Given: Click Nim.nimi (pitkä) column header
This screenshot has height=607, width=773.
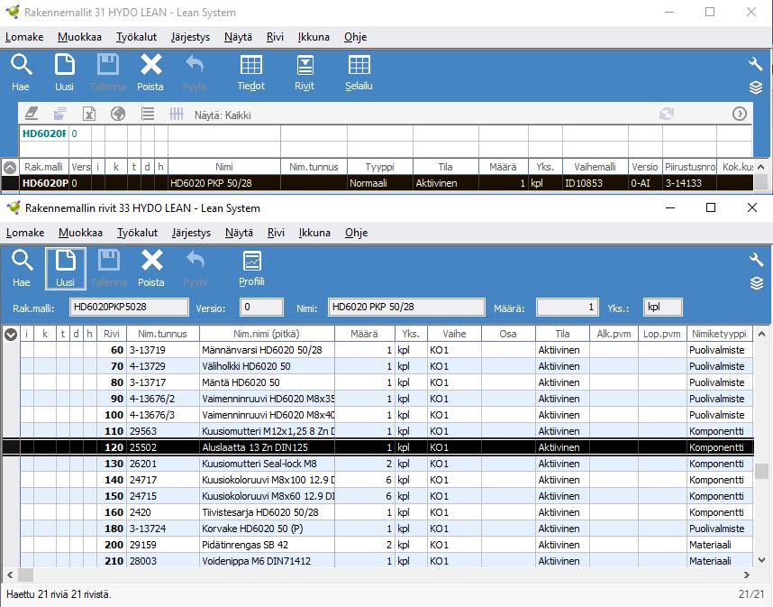Looking at the screenshot, I should [x=267, y=334].
